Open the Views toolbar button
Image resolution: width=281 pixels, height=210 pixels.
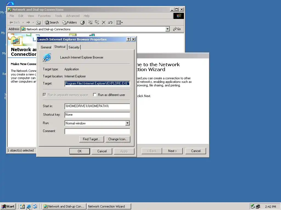pyautogui.click(x=119, y=22)
